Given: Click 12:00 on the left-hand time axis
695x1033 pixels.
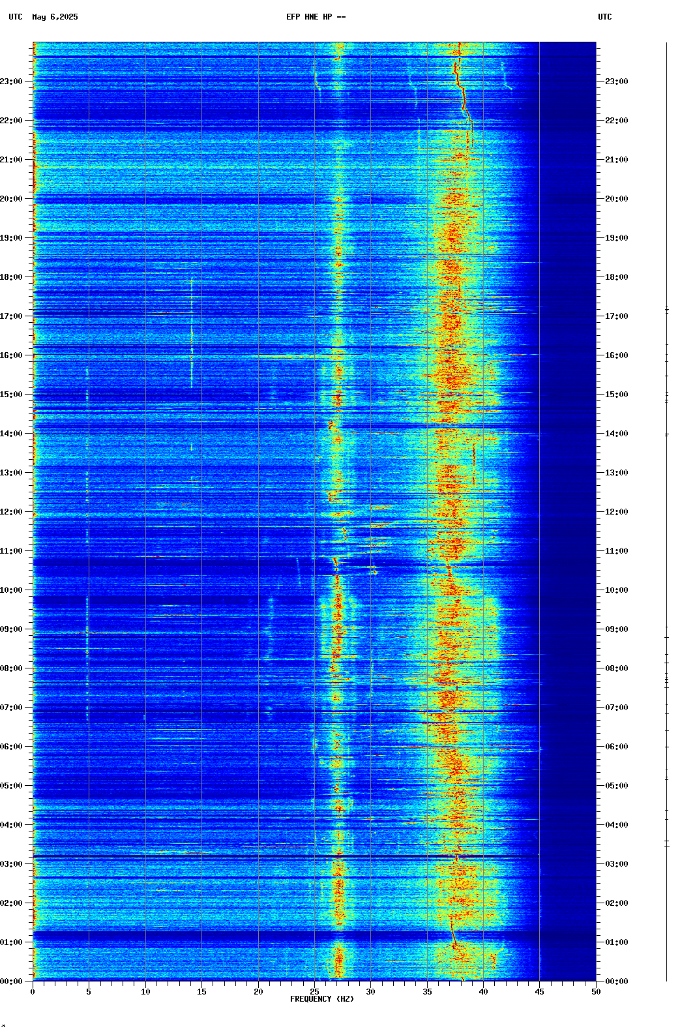Looking at the screenshot, I should point(11,512).
